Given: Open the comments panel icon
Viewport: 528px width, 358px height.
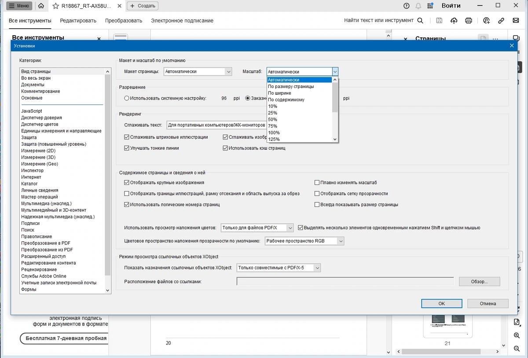Looking at the screenshot, I should click(x=517, y=38).
